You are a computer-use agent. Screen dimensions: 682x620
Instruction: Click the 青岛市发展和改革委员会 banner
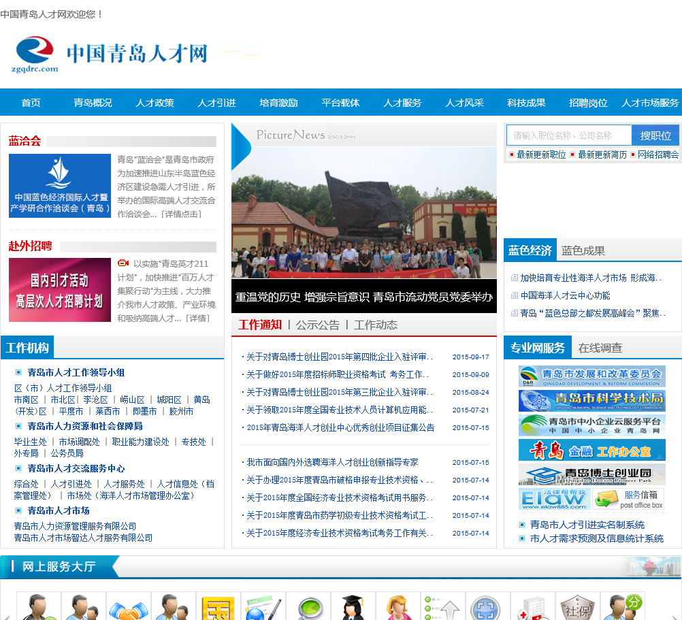591,376
